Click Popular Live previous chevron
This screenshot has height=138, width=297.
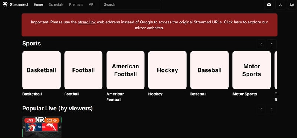click(261, 109)
